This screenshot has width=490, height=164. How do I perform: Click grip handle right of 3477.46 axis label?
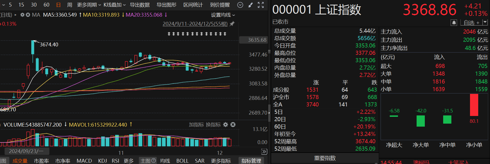pyautogui.click(x=269, y=51)
